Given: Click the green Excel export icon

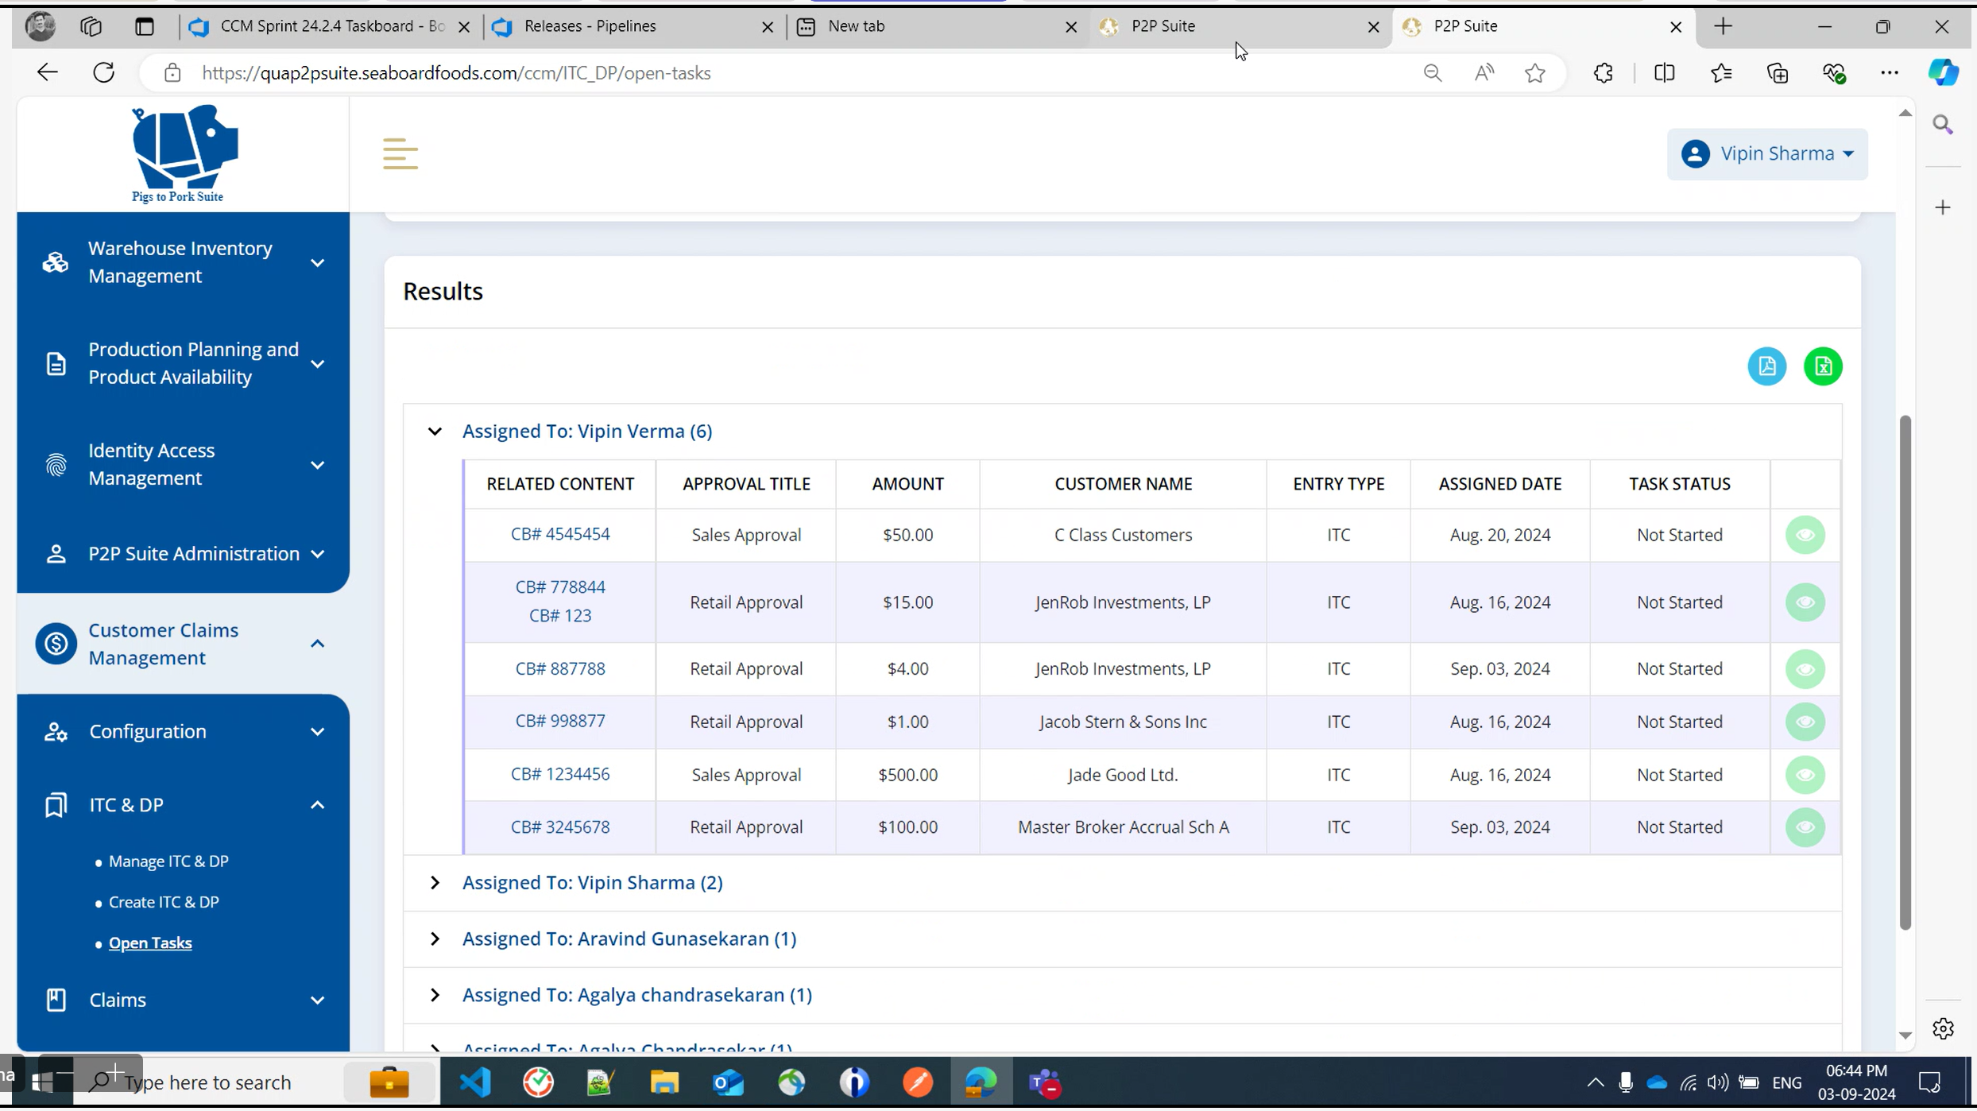Looking at the screenshot, I should pyautogui.click(x=1822, y=367).
